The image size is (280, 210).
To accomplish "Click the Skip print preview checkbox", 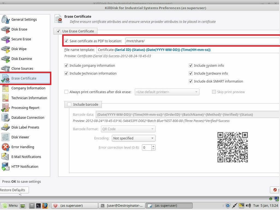I will [214, 92].
